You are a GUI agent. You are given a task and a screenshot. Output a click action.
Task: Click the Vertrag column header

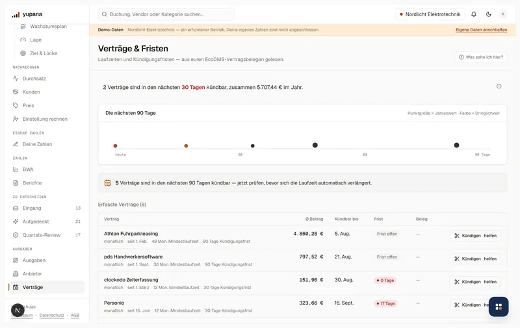[111, 219]
